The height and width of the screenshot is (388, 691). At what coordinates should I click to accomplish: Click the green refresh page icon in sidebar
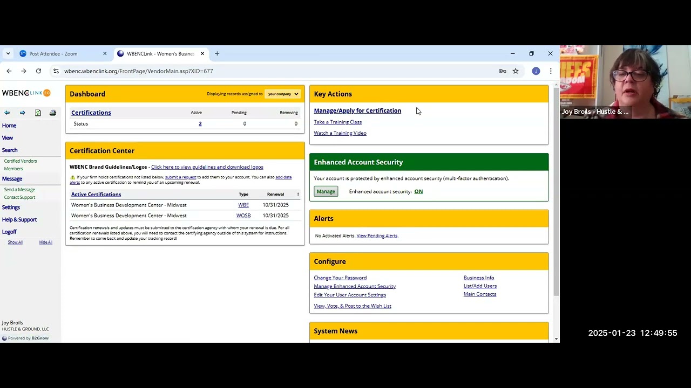(38, 113)
